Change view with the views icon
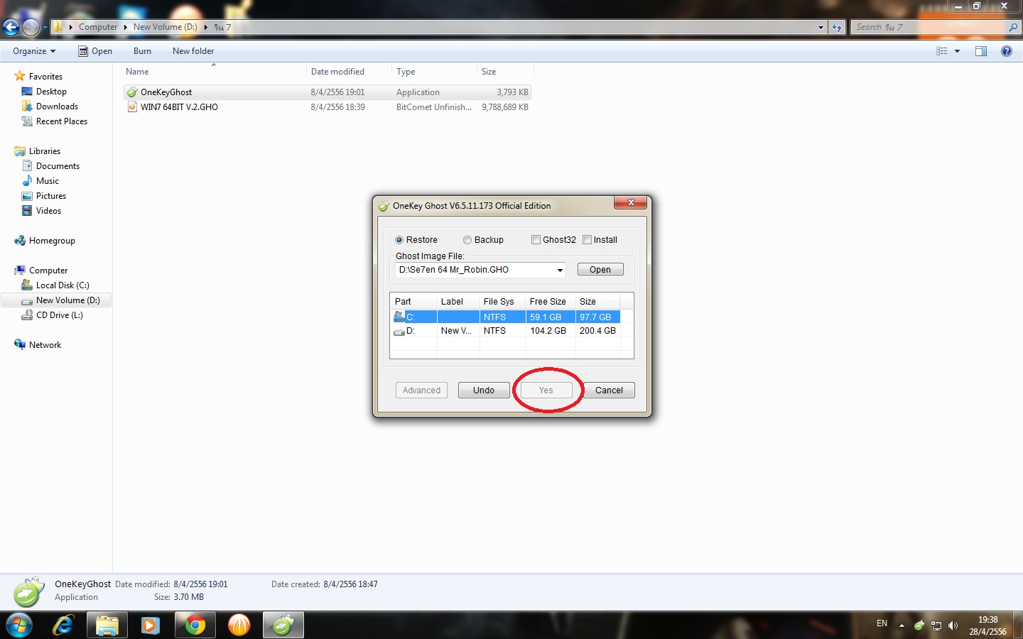 coord(942,51)
